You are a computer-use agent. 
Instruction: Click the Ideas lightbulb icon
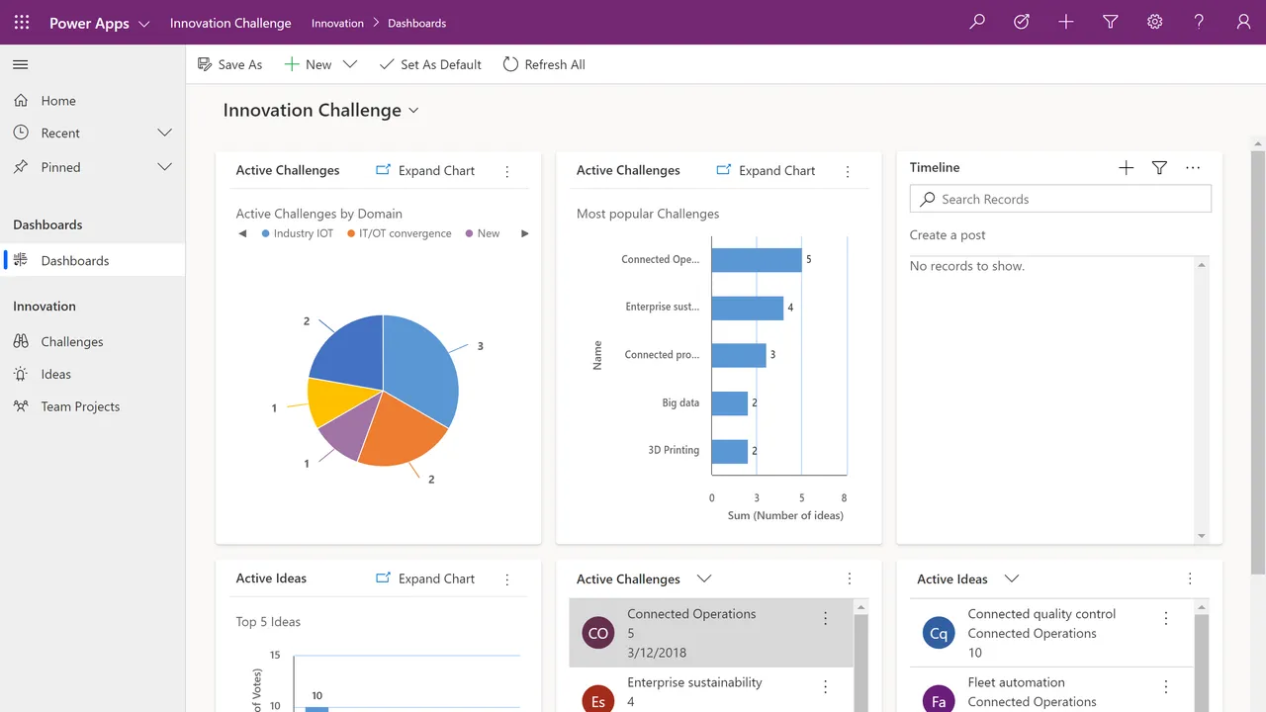tap(21, 374)
